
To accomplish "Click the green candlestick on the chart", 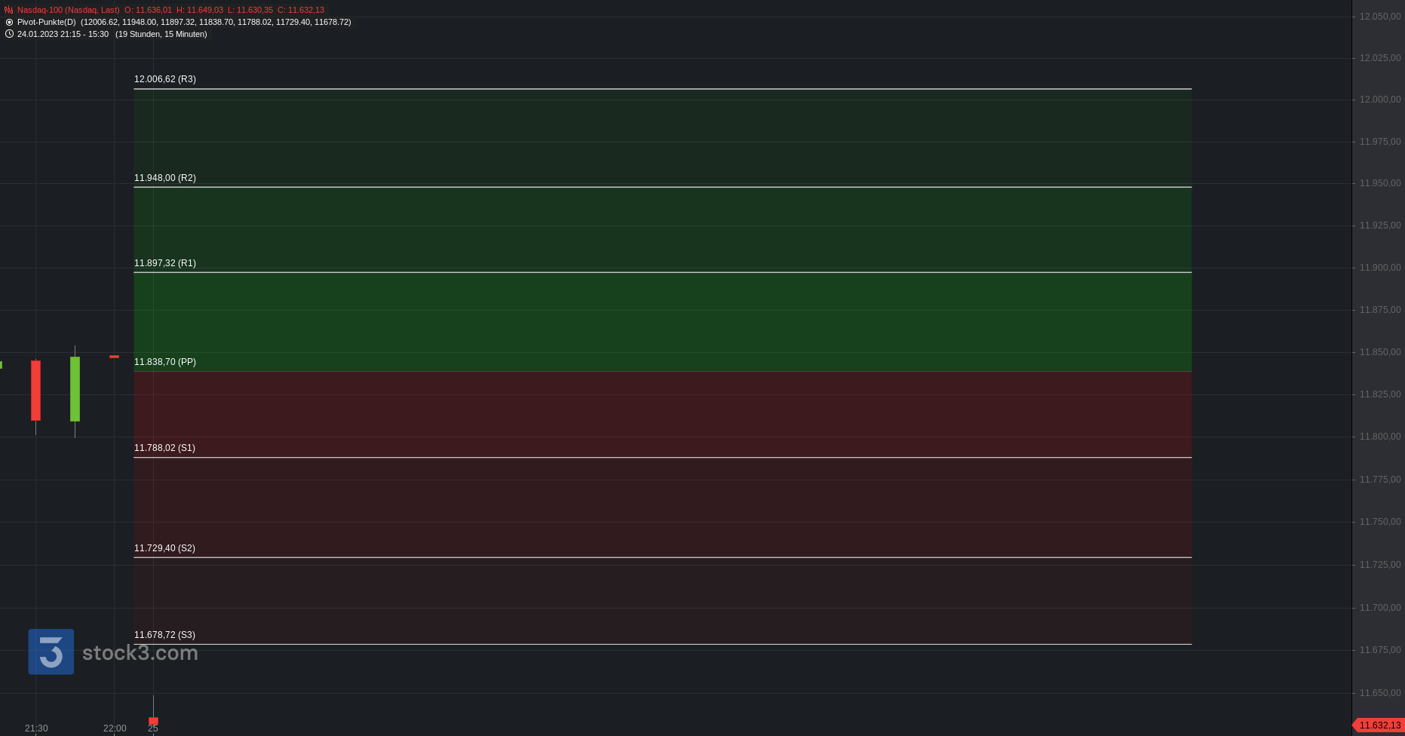I will tap(75, 389).
